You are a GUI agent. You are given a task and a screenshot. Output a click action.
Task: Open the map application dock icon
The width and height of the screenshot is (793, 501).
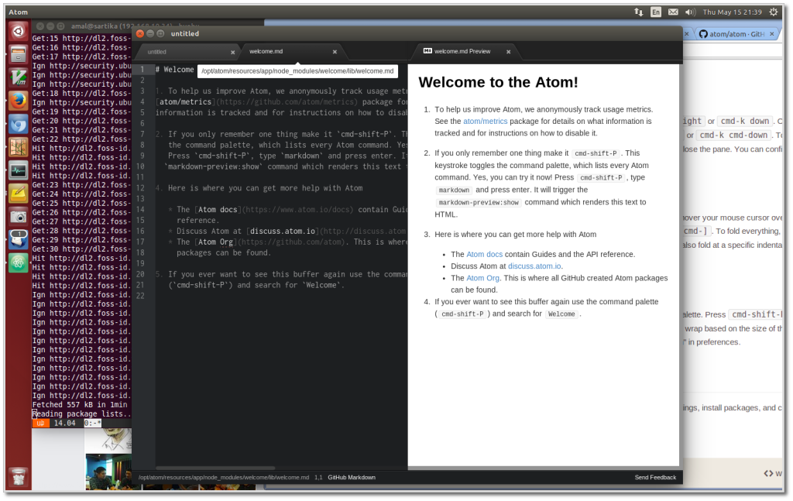pyautogui.click(x=19, y=147)
